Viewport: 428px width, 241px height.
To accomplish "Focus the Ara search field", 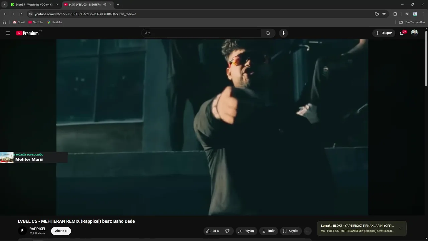I will [x=201, y=33].
